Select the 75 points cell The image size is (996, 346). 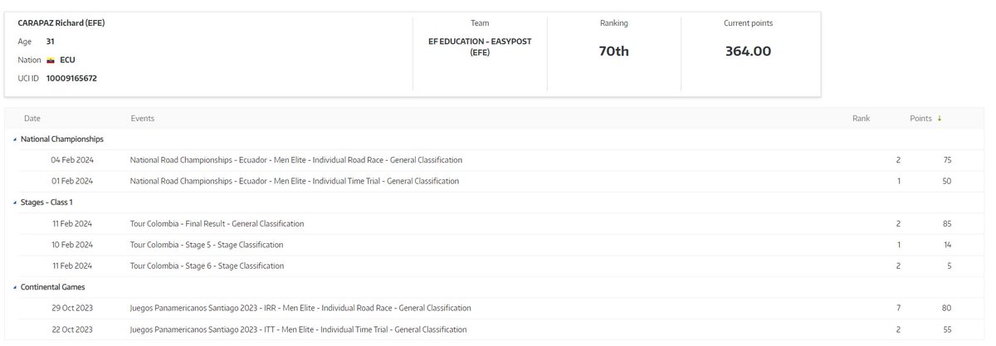coord(947,160)
